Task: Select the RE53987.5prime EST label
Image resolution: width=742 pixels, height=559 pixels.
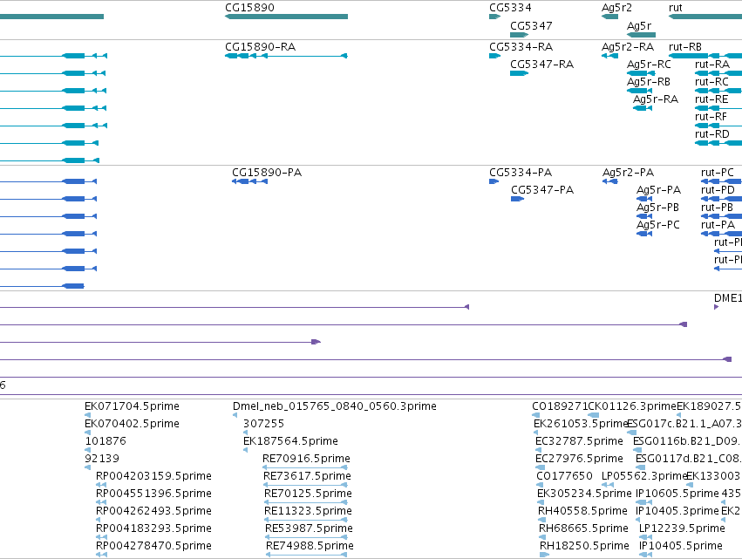Action: pyautogui.click(x=309, y=528)
